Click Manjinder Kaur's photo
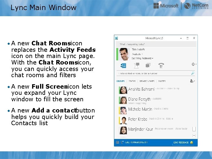The image size is (212, 159). tap(123, 130)
